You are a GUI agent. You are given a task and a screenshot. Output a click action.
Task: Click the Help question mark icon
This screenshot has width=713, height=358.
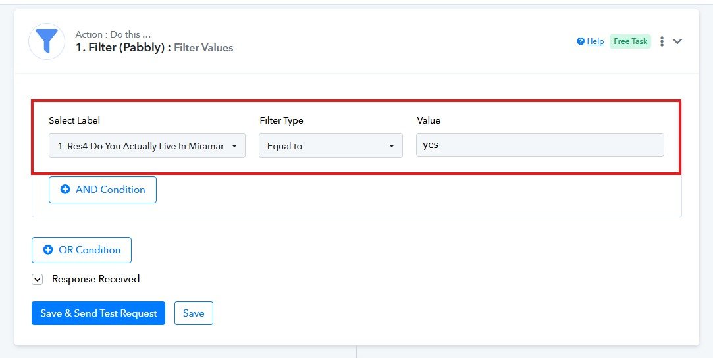(x=581, y=41)
